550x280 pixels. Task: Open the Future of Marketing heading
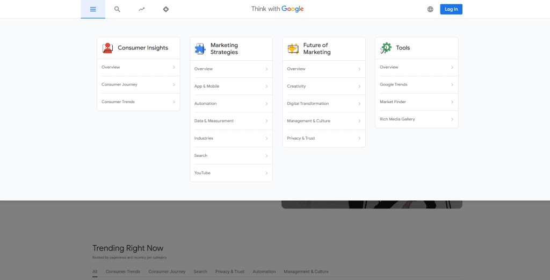click(317, 49)
